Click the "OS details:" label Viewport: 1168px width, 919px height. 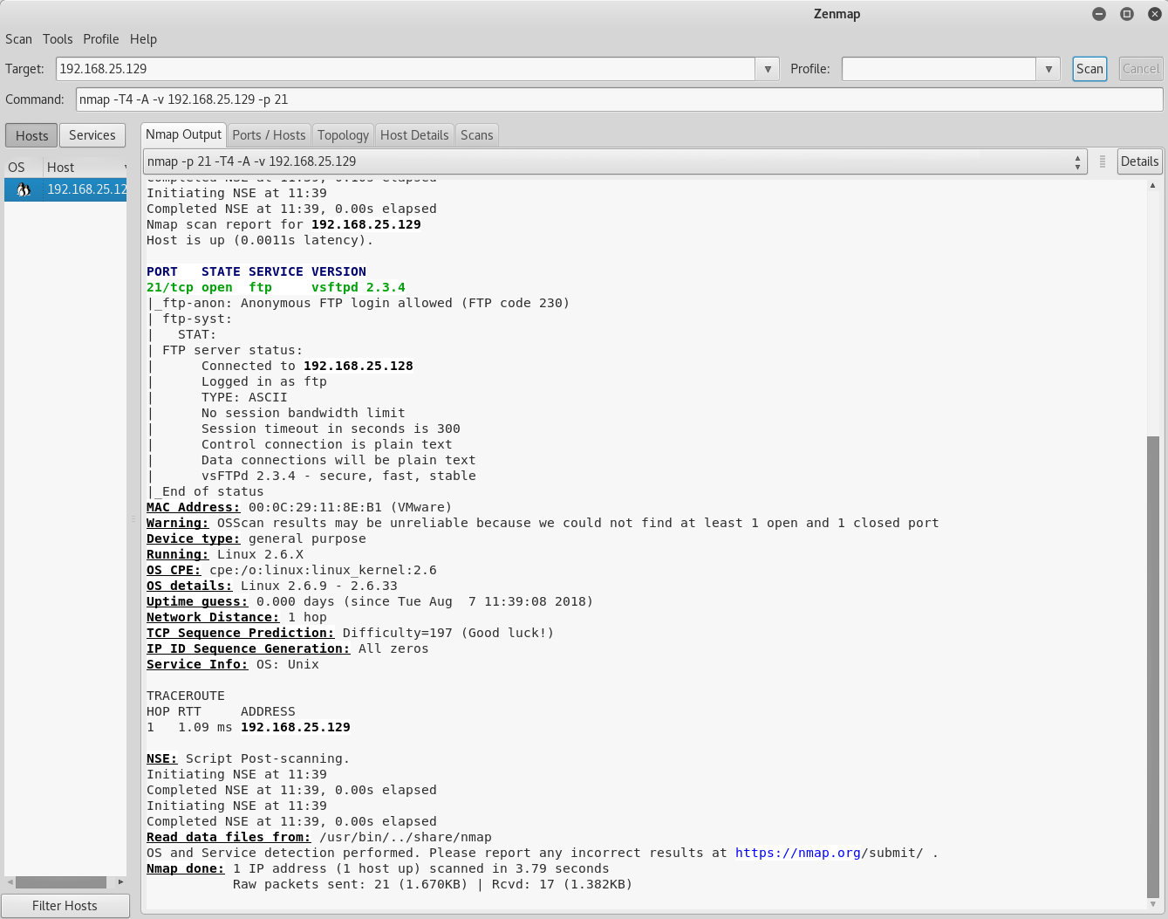coord(189,586)
